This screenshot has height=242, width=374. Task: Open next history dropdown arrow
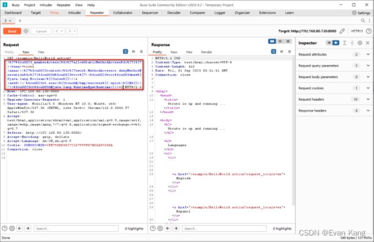pos(75,31)
